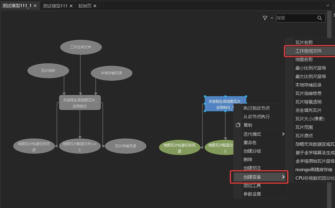Screen dimensions: 335x208
Task: Choose 执行到此节点 in the context menu
Action: (x=257, y=108)
